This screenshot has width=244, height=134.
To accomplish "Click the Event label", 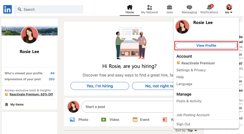I will click(x=145, y=120).
